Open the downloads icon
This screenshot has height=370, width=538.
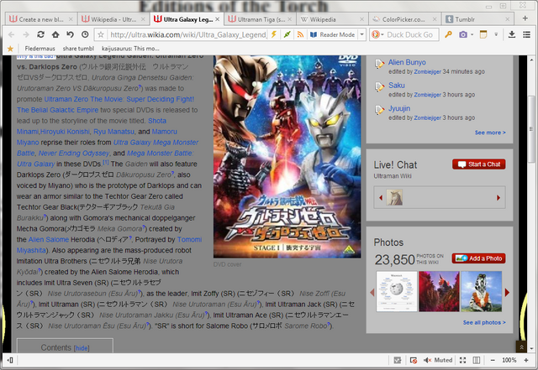click(512, 34)
